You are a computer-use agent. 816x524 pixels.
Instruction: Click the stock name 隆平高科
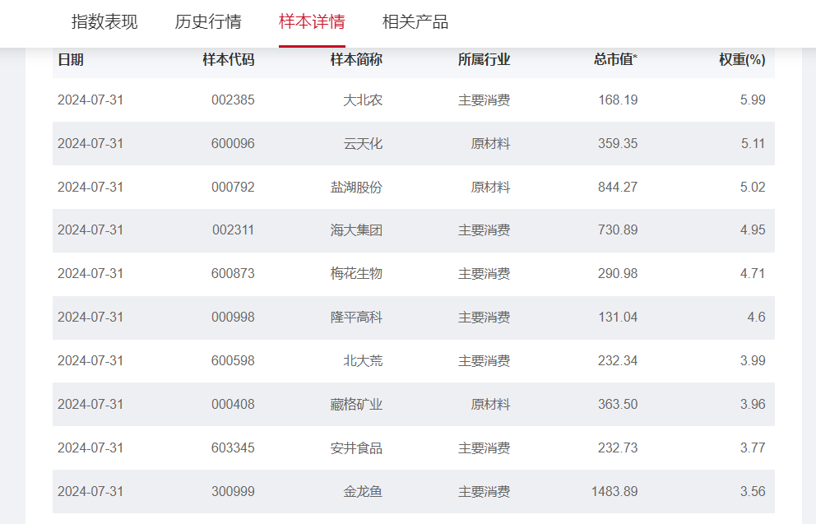(x=356, y=318)
